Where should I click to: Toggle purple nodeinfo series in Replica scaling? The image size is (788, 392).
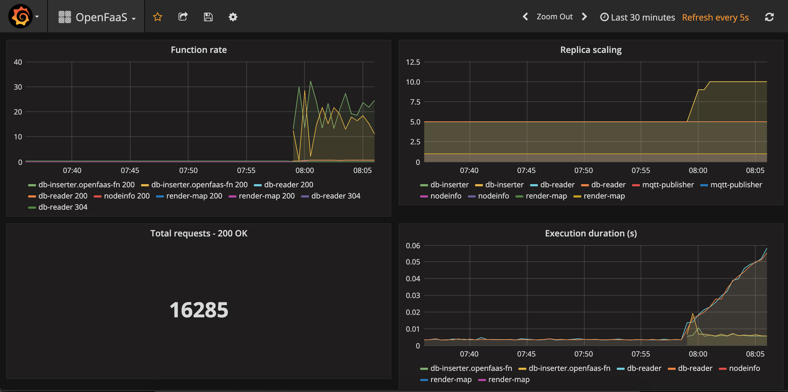[x=494, y=196]
